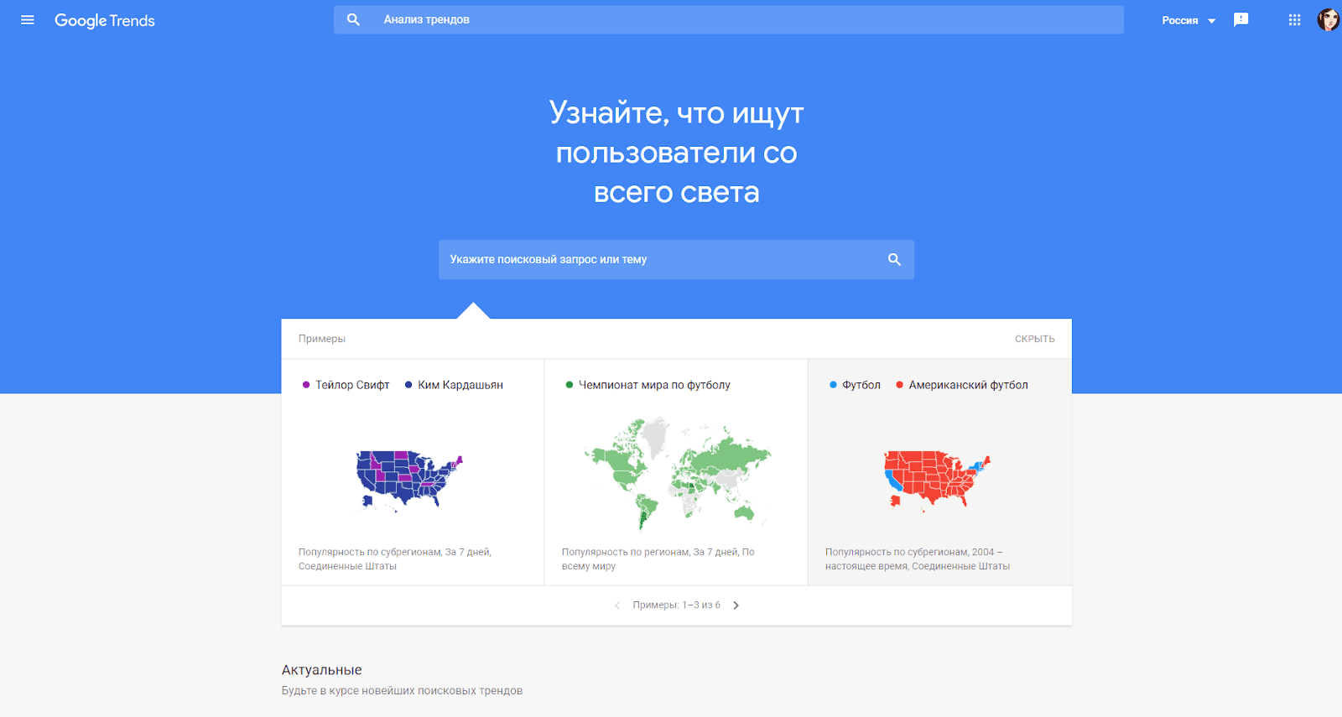Open the world map football championship example
This screenshot has width=1342, height=717.
point(676,474)
